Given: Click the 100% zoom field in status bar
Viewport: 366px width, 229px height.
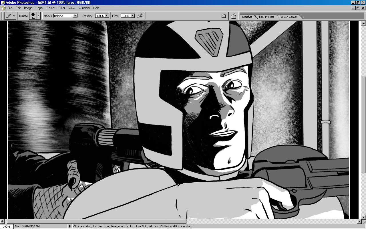Looking at the screenshot, I should point(6,226).
